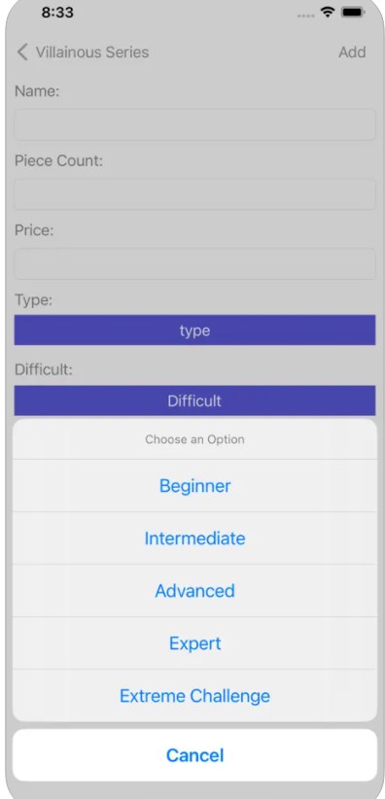Tap the Name: label
Image resolution: width=385 pixels, height=799 pixels.
click(x=37, y=91)
